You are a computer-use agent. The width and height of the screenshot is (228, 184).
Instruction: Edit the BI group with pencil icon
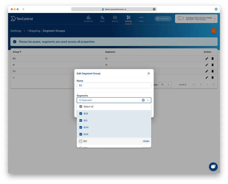click(x=207, y=65)
